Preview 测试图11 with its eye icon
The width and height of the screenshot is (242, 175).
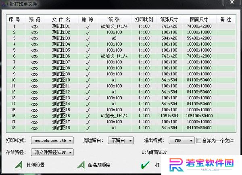pos(35,86)
